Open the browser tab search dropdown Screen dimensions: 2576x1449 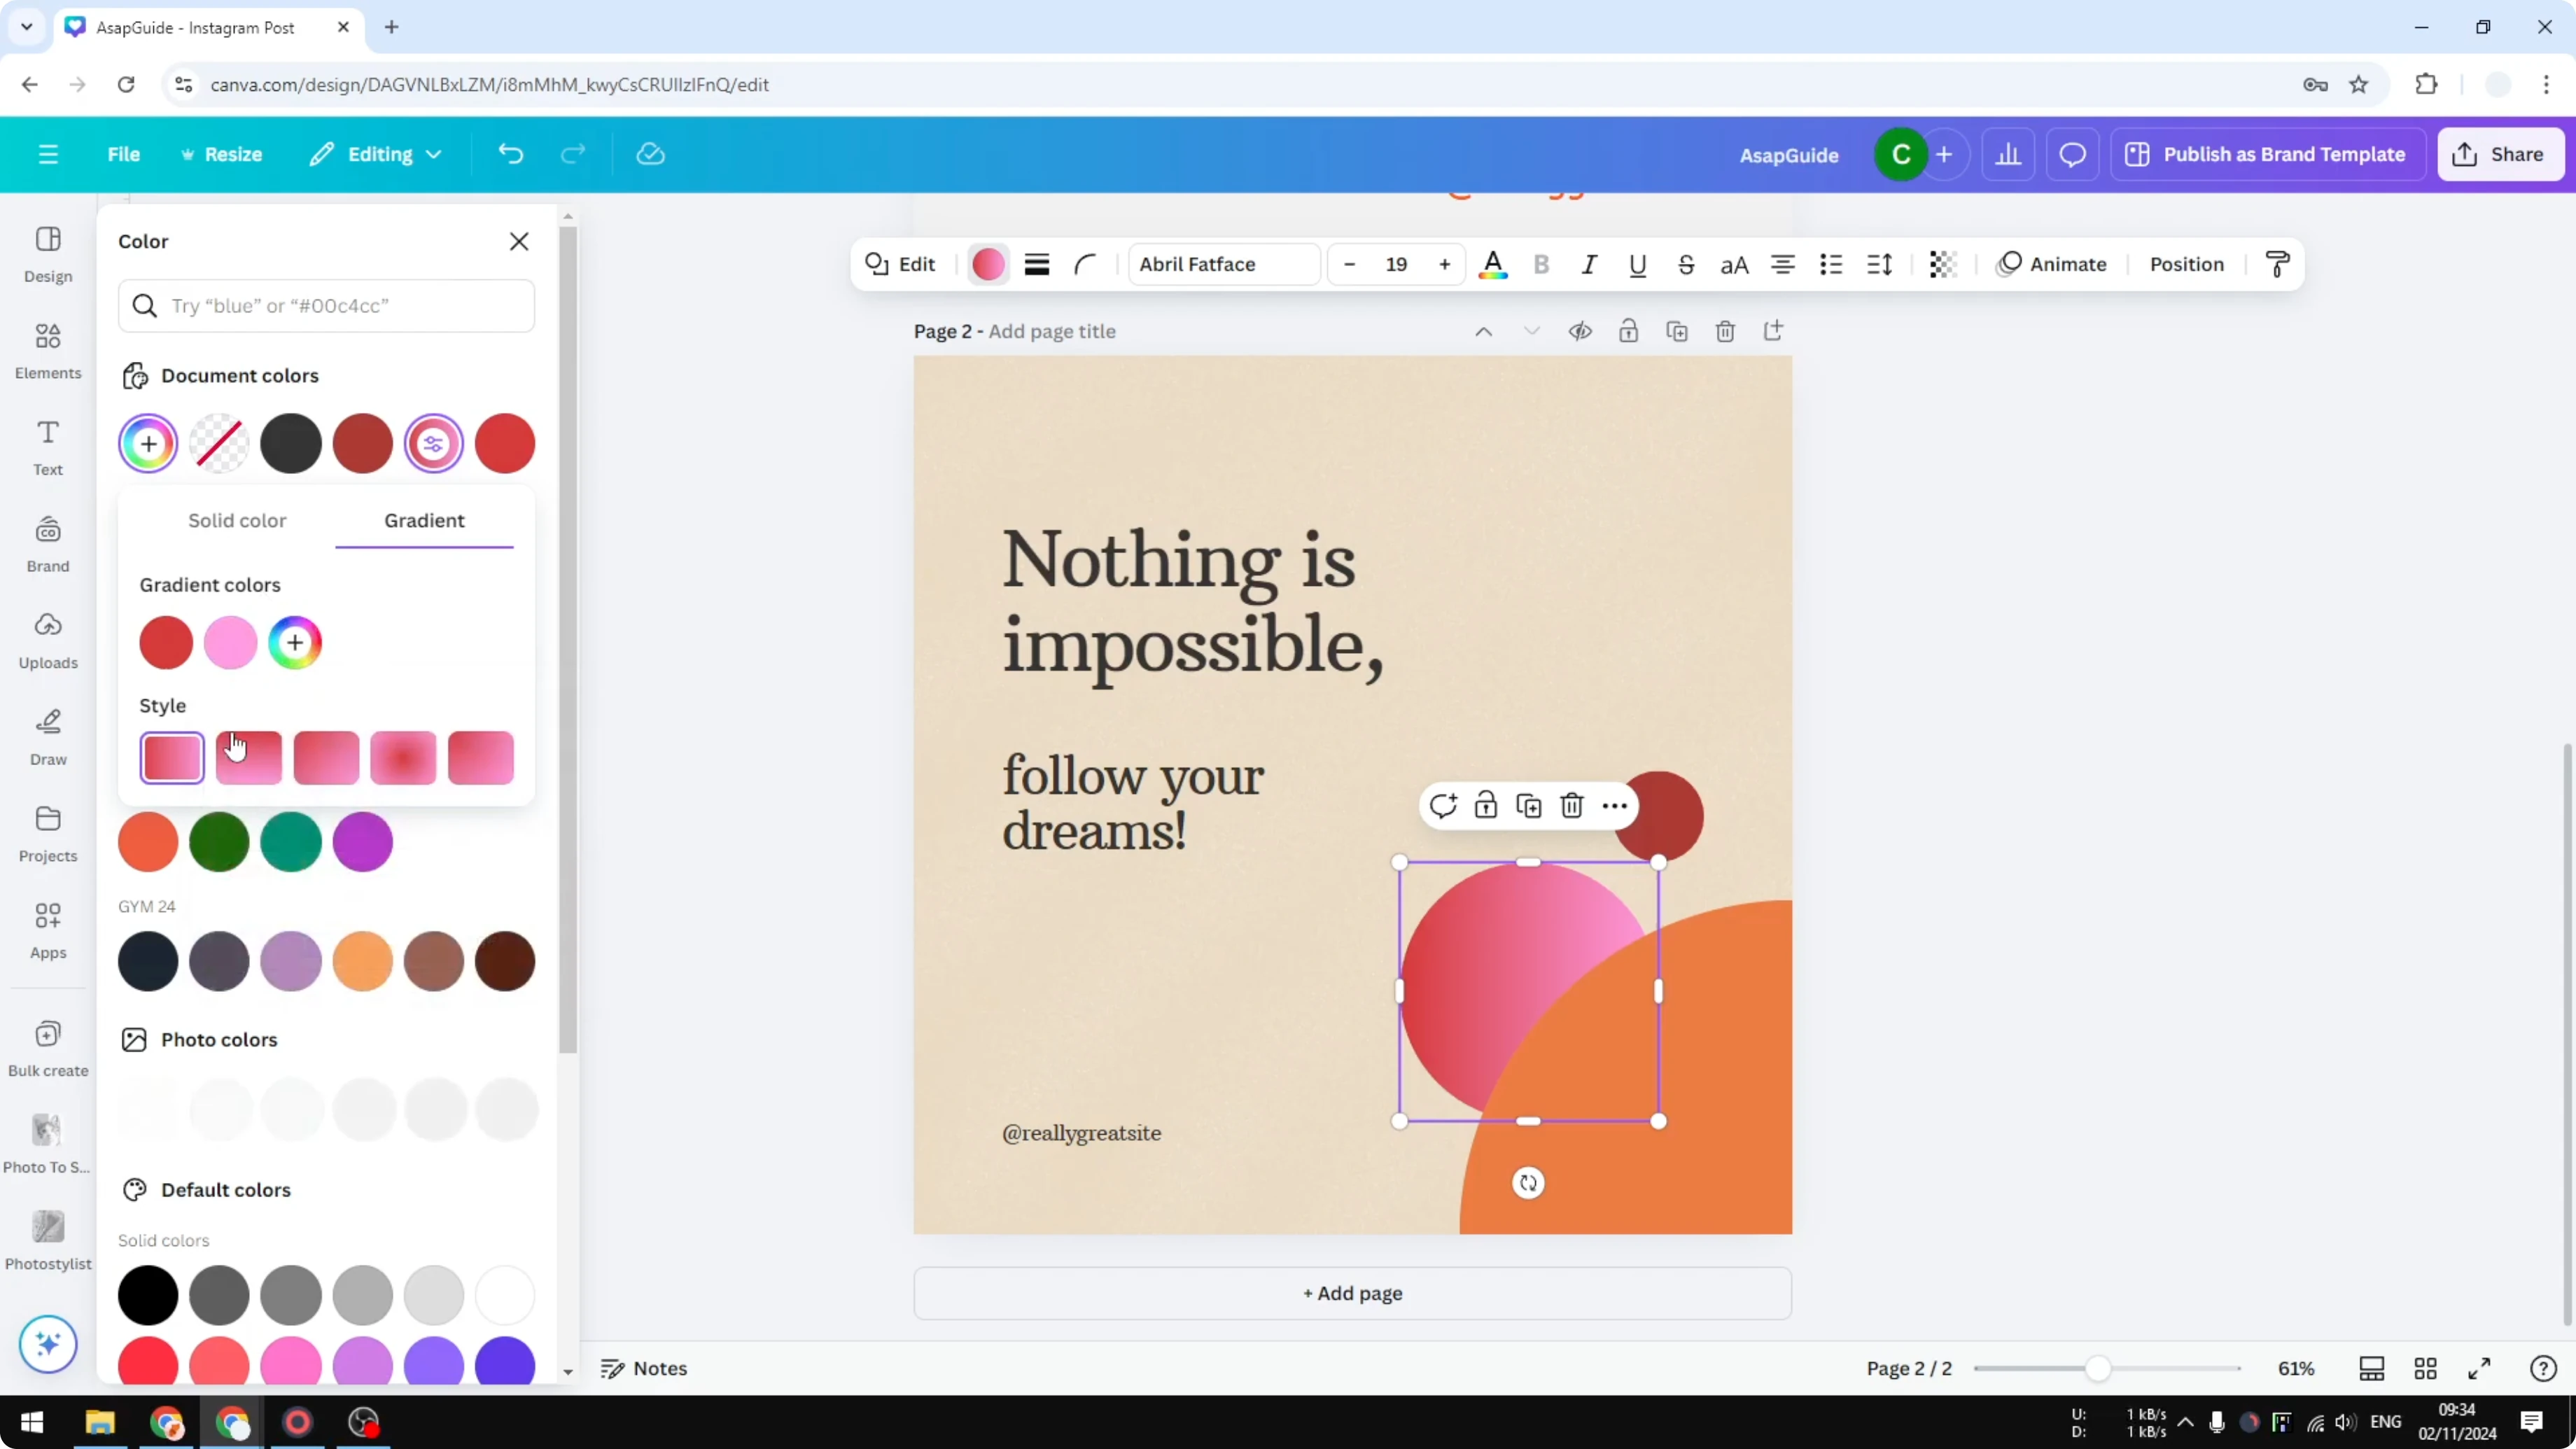pyautogui.click(x=26, y=27)
